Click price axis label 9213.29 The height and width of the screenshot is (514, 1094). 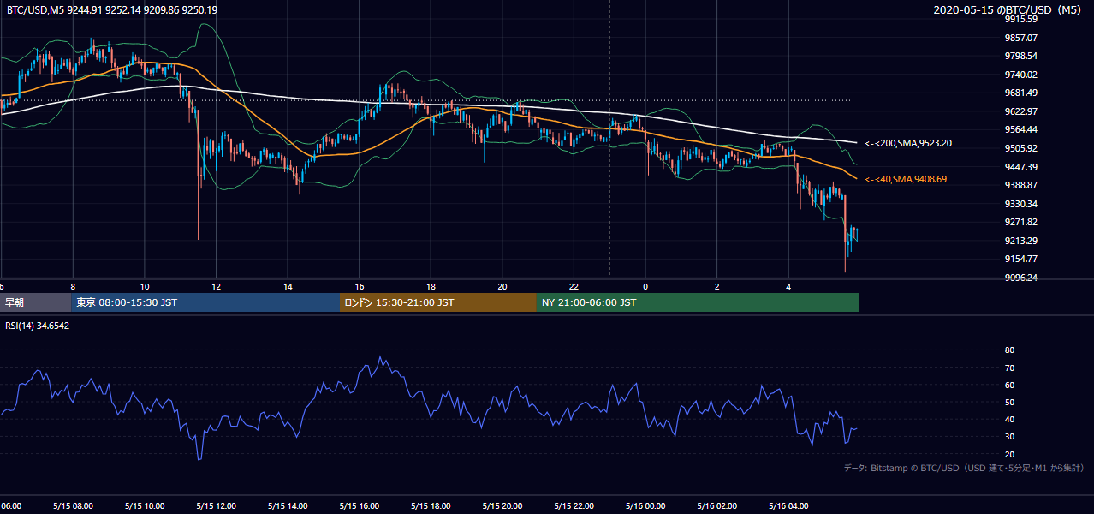pyautogui.click(x=1021, y=241)
